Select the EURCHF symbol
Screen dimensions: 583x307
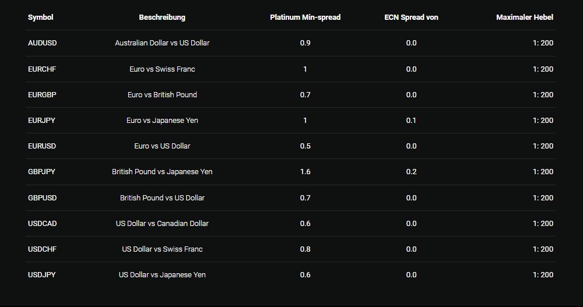42,69
